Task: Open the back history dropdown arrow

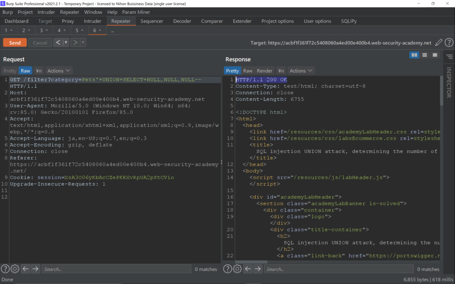Action: [x=66, y=42]
